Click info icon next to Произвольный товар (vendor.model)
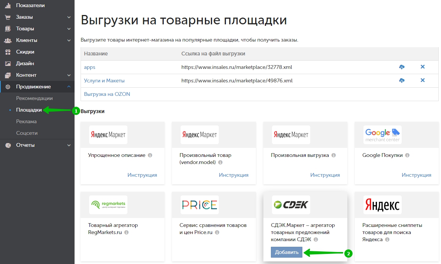This screenshot has height=264, width=441. pos(220,162)
